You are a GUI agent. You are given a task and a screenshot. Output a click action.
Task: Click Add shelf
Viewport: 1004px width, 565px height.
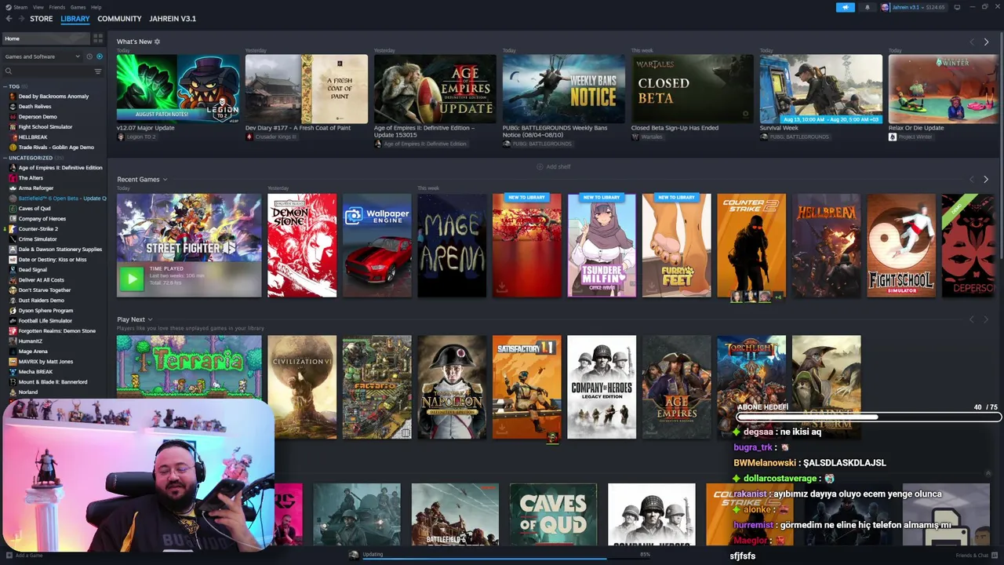(554, 167)
